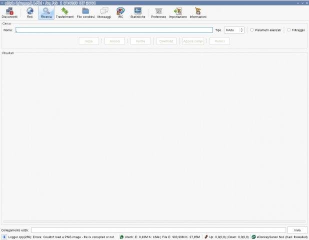Click the eDonkeyServer connection globe icon
This screenshot has width=309, height=240.
pos(253,237)
